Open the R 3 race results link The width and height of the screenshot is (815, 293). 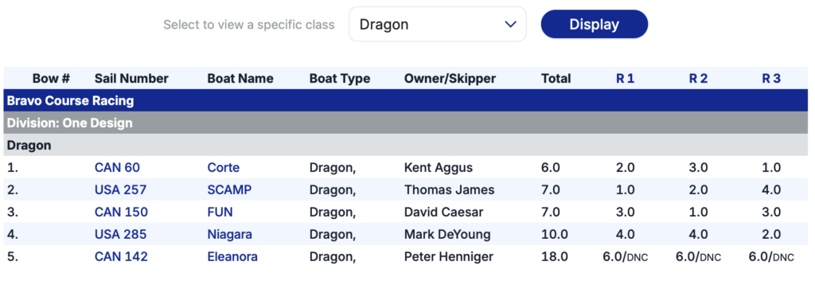770,79
